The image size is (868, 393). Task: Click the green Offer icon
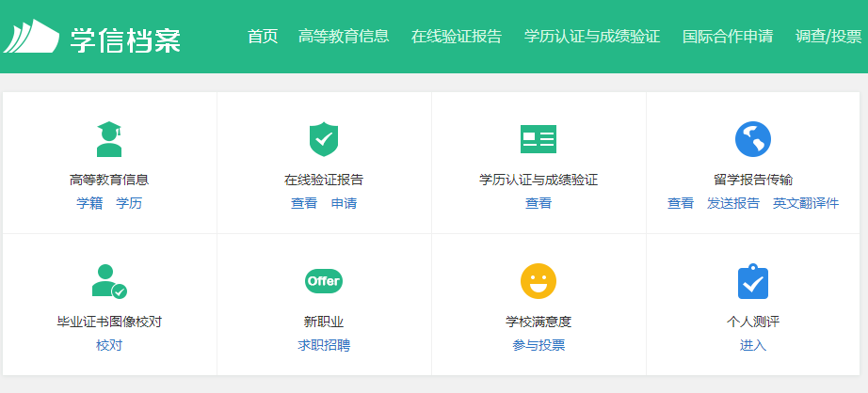323,281
